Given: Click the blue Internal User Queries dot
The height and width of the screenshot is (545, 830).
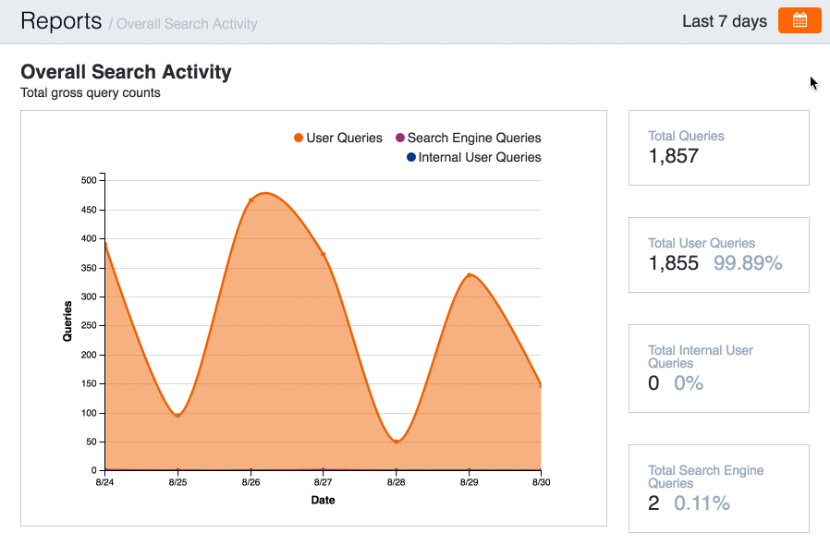Looking at the screenshot, I should (410, 158).
